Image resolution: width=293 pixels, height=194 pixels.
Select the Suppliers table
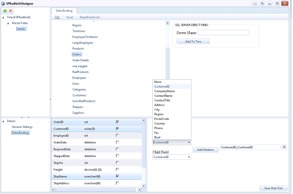pos(78,113)
